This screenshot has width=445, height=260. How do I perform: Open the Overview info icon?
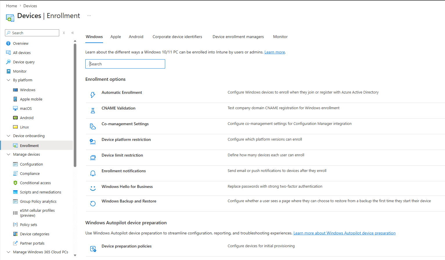8,43
